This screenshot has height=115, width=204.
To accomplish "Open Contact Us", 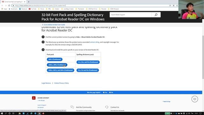I will pyautogui.click(x=115, y=107).
